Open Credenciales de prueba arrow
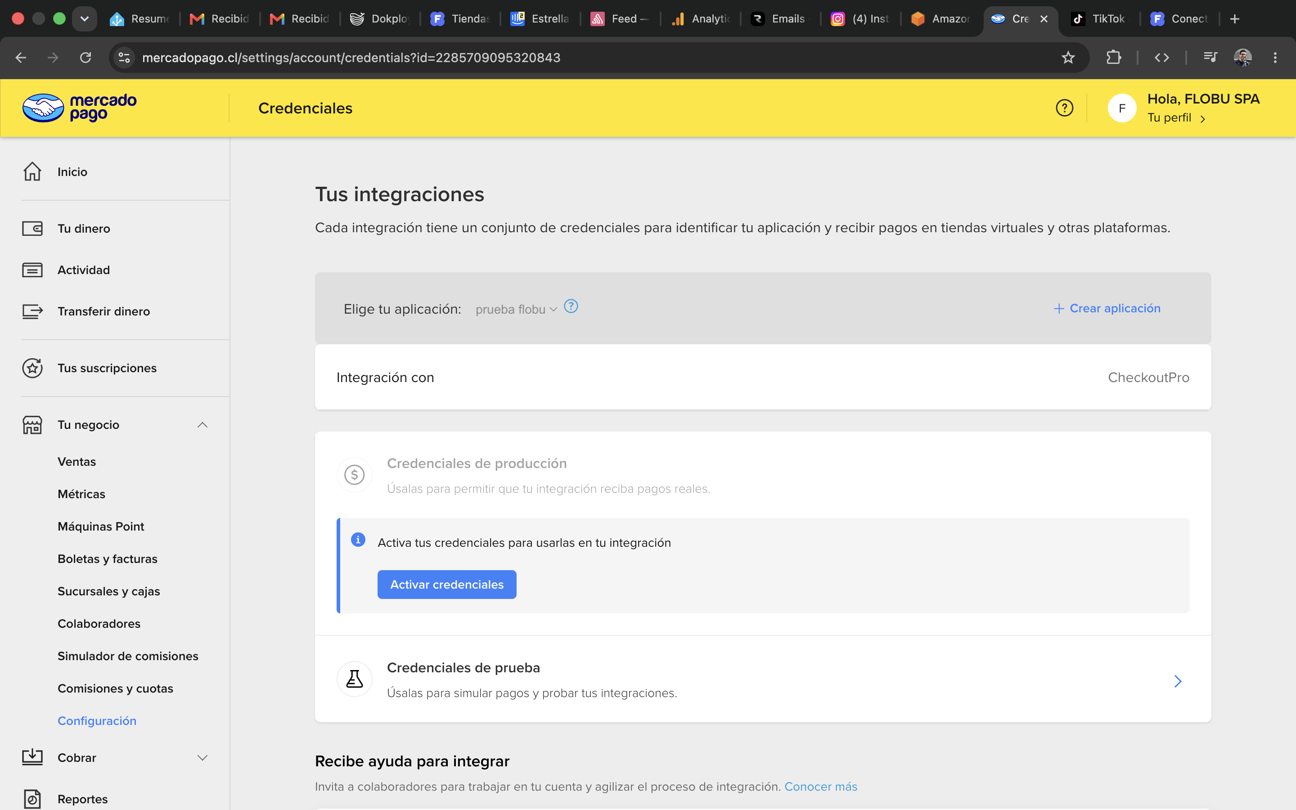 (x=1178, y=681)
